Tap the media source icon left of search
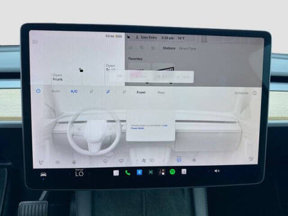Viewport: 288px width, 216px height. point(131,47)
